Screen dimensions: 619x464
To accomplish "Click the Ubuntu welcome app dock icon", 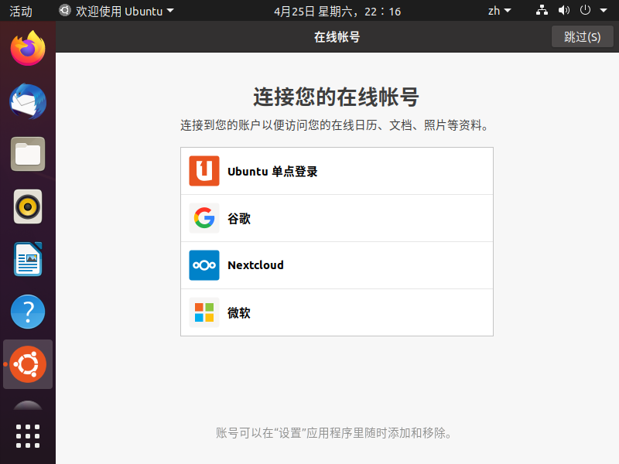I will [x=28, y=364].
